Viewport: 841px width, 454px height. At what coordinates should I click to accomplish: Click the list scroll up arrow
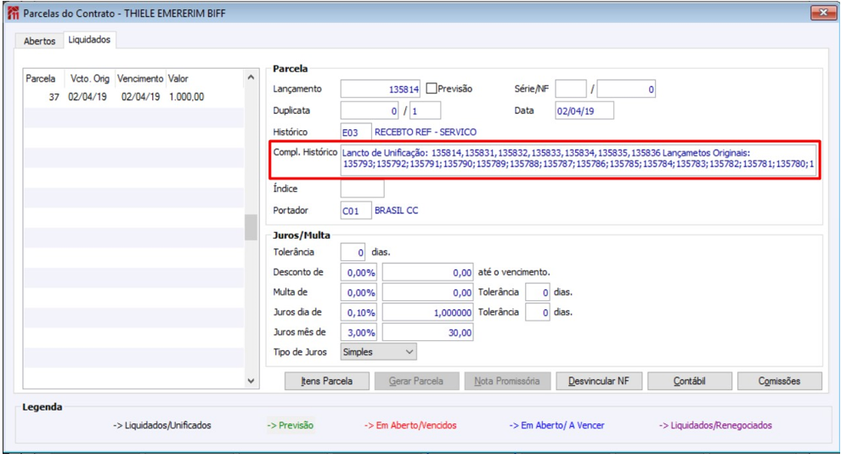click(251, 78)
